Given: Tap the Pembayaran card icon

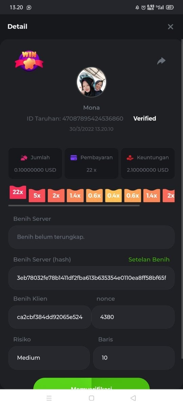Looking at the screenshot, I should point(74,157).
